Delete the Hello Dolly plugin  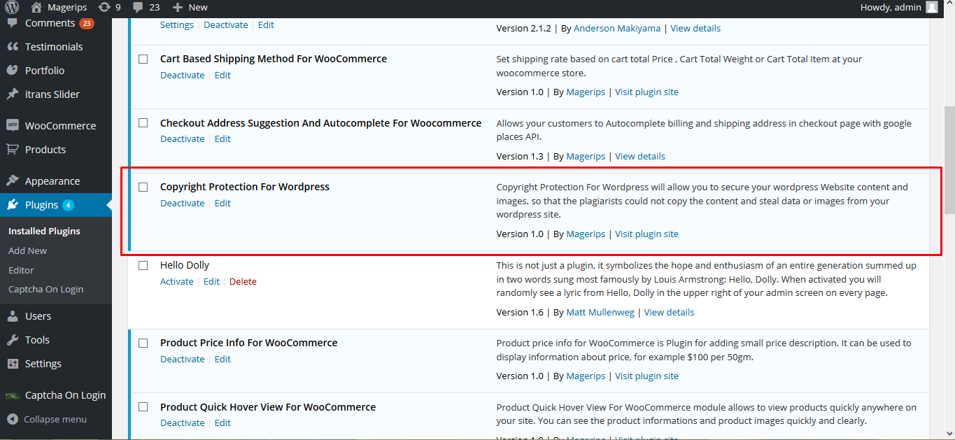[x=243, y=281]
